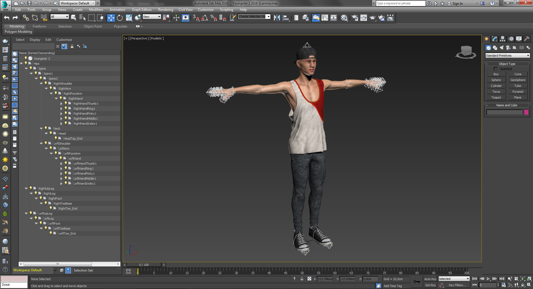Click the Undo arrow in main toolbar

pyautogui.click(x=6, y=18)
